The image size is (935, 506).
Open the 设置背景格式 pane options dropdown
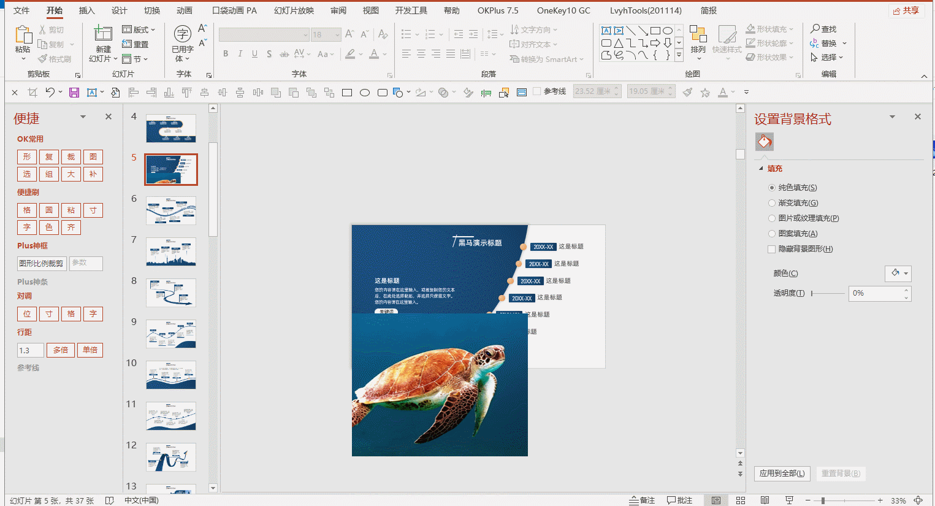pos(892,117)
